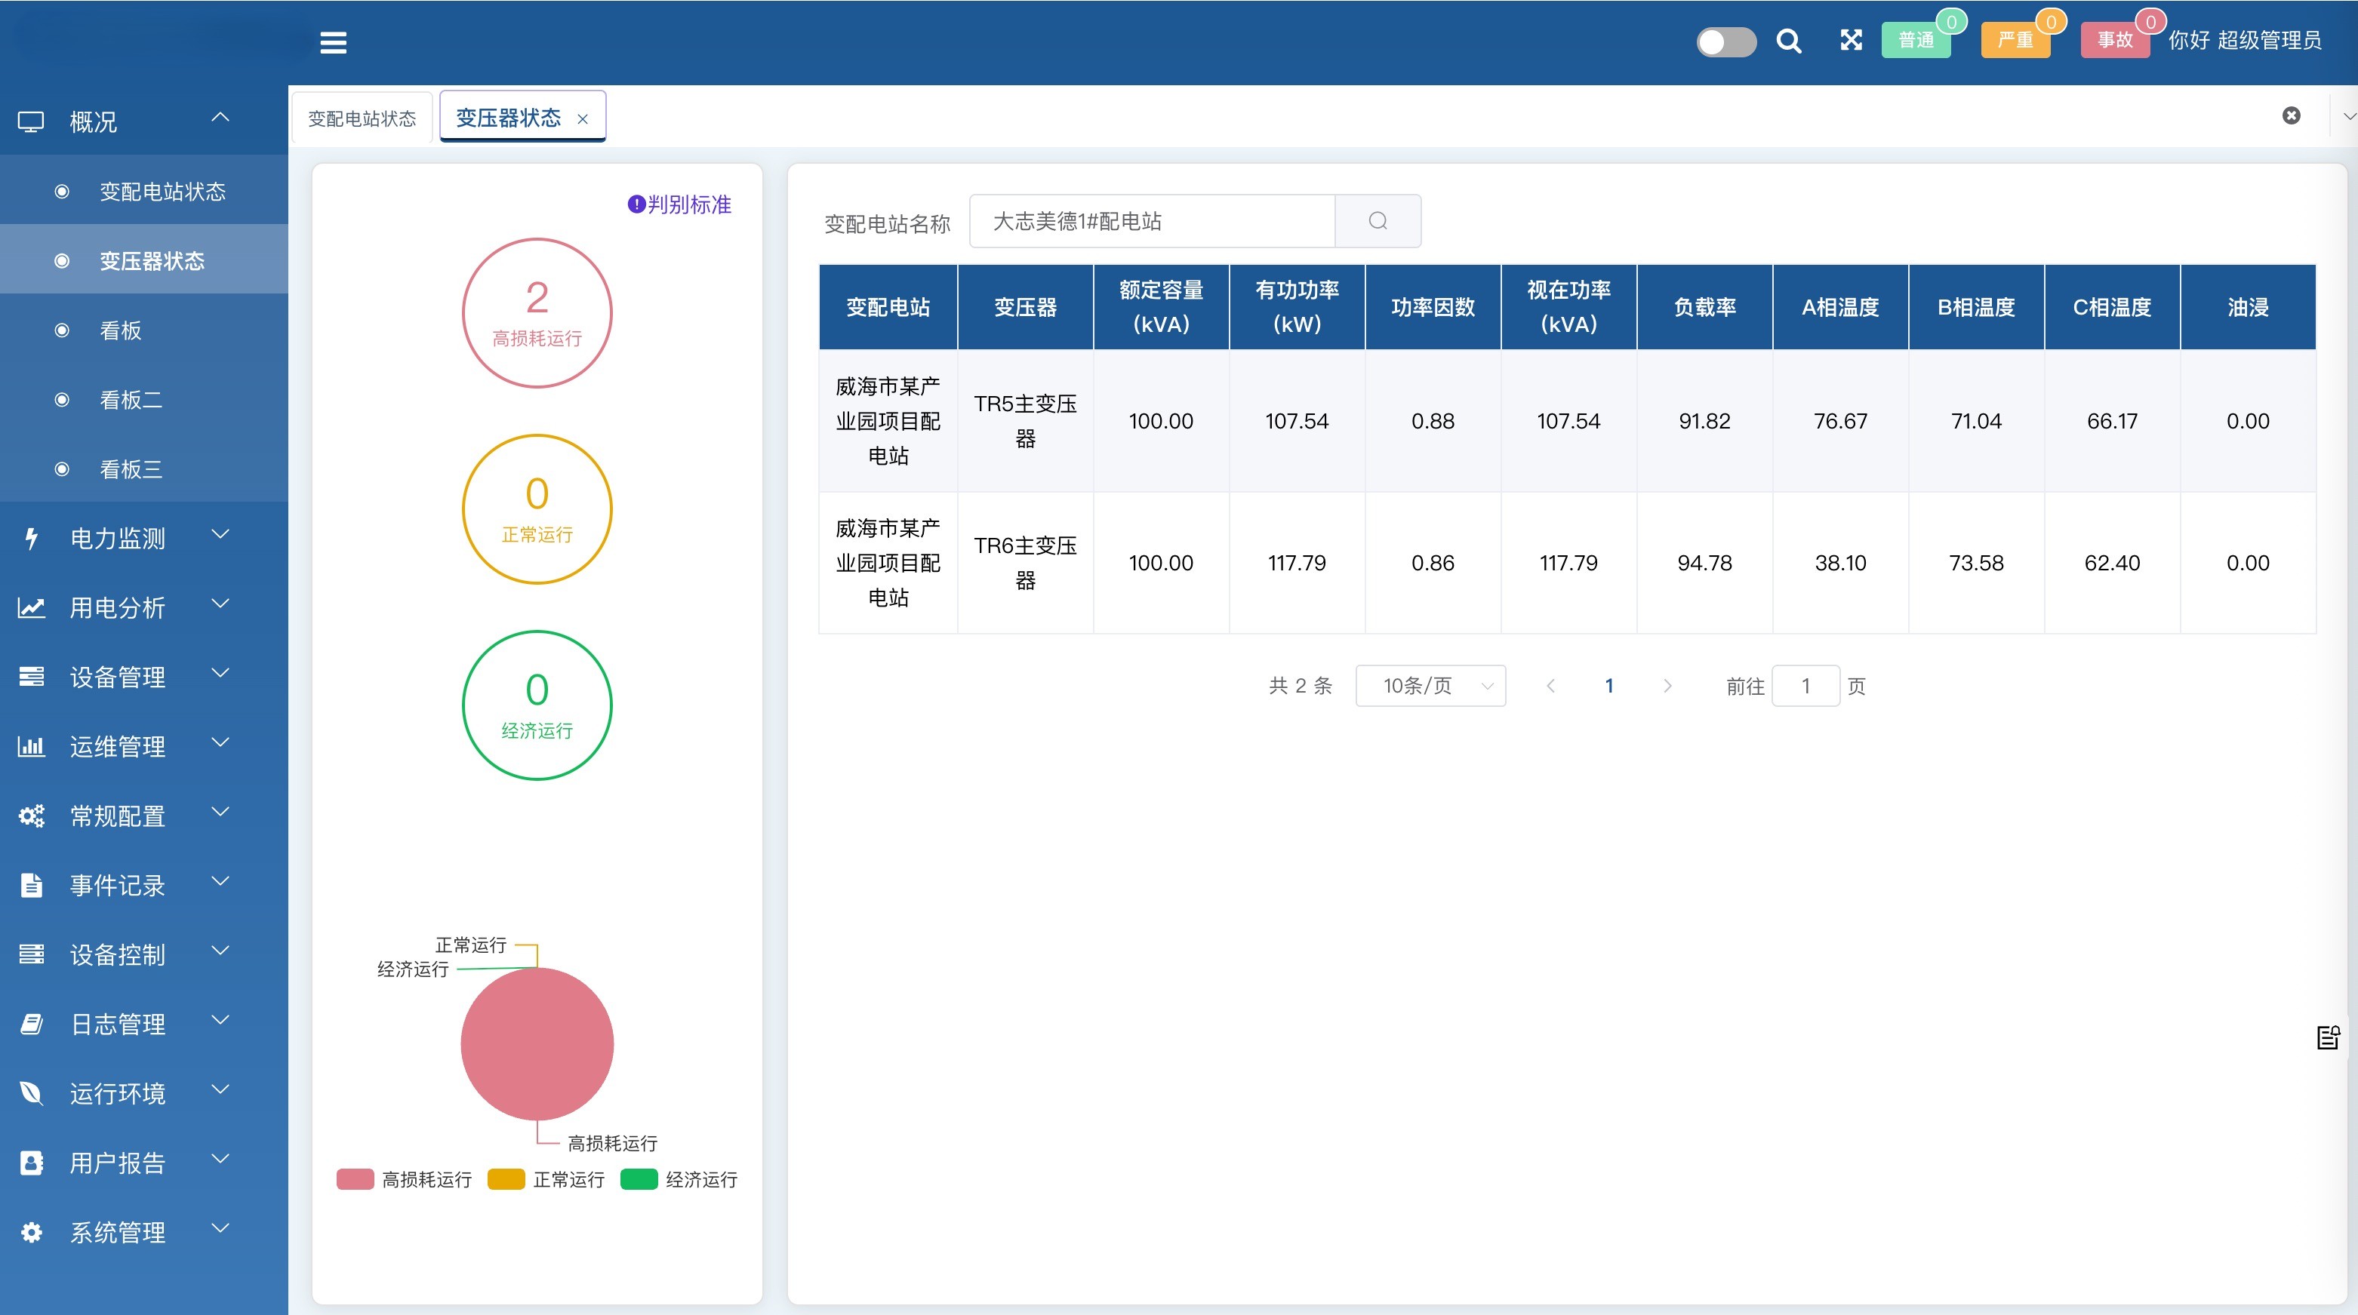Click the 变配电站名称 input field
Screen dimensions: 2358x1315
click(x=1152, y=220)
